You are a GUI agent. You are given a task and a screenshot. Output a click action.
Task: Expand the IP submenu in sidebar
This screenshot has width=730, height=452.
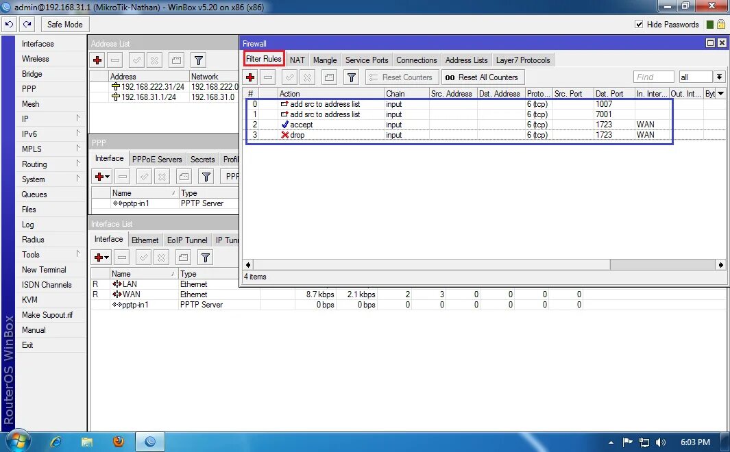click(x=51, y=119)
